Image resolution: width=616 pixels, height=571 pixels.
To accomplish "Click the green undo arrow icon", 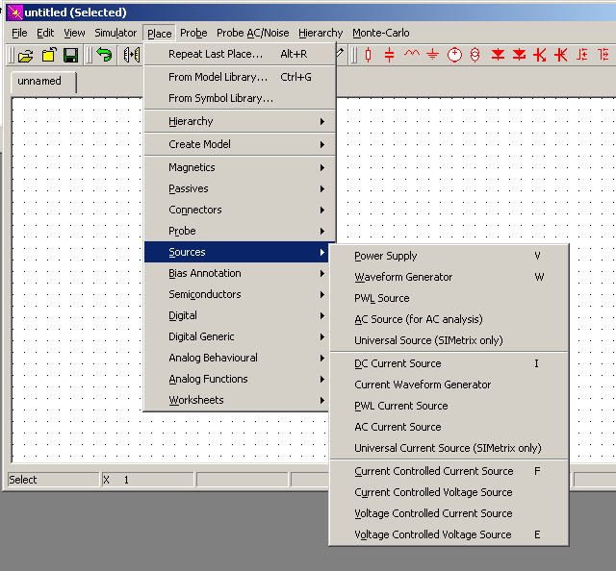I will (104, 55).
